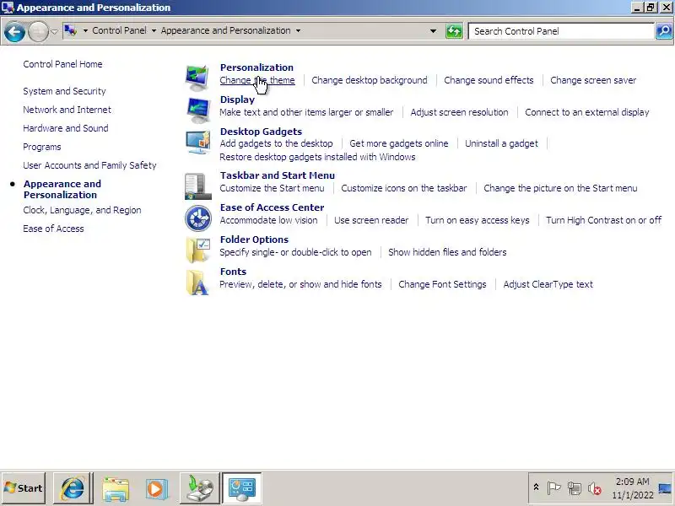This screenshot has width=675, height=506.
Task: Click Connect to an external display
Action: [587, 112]
